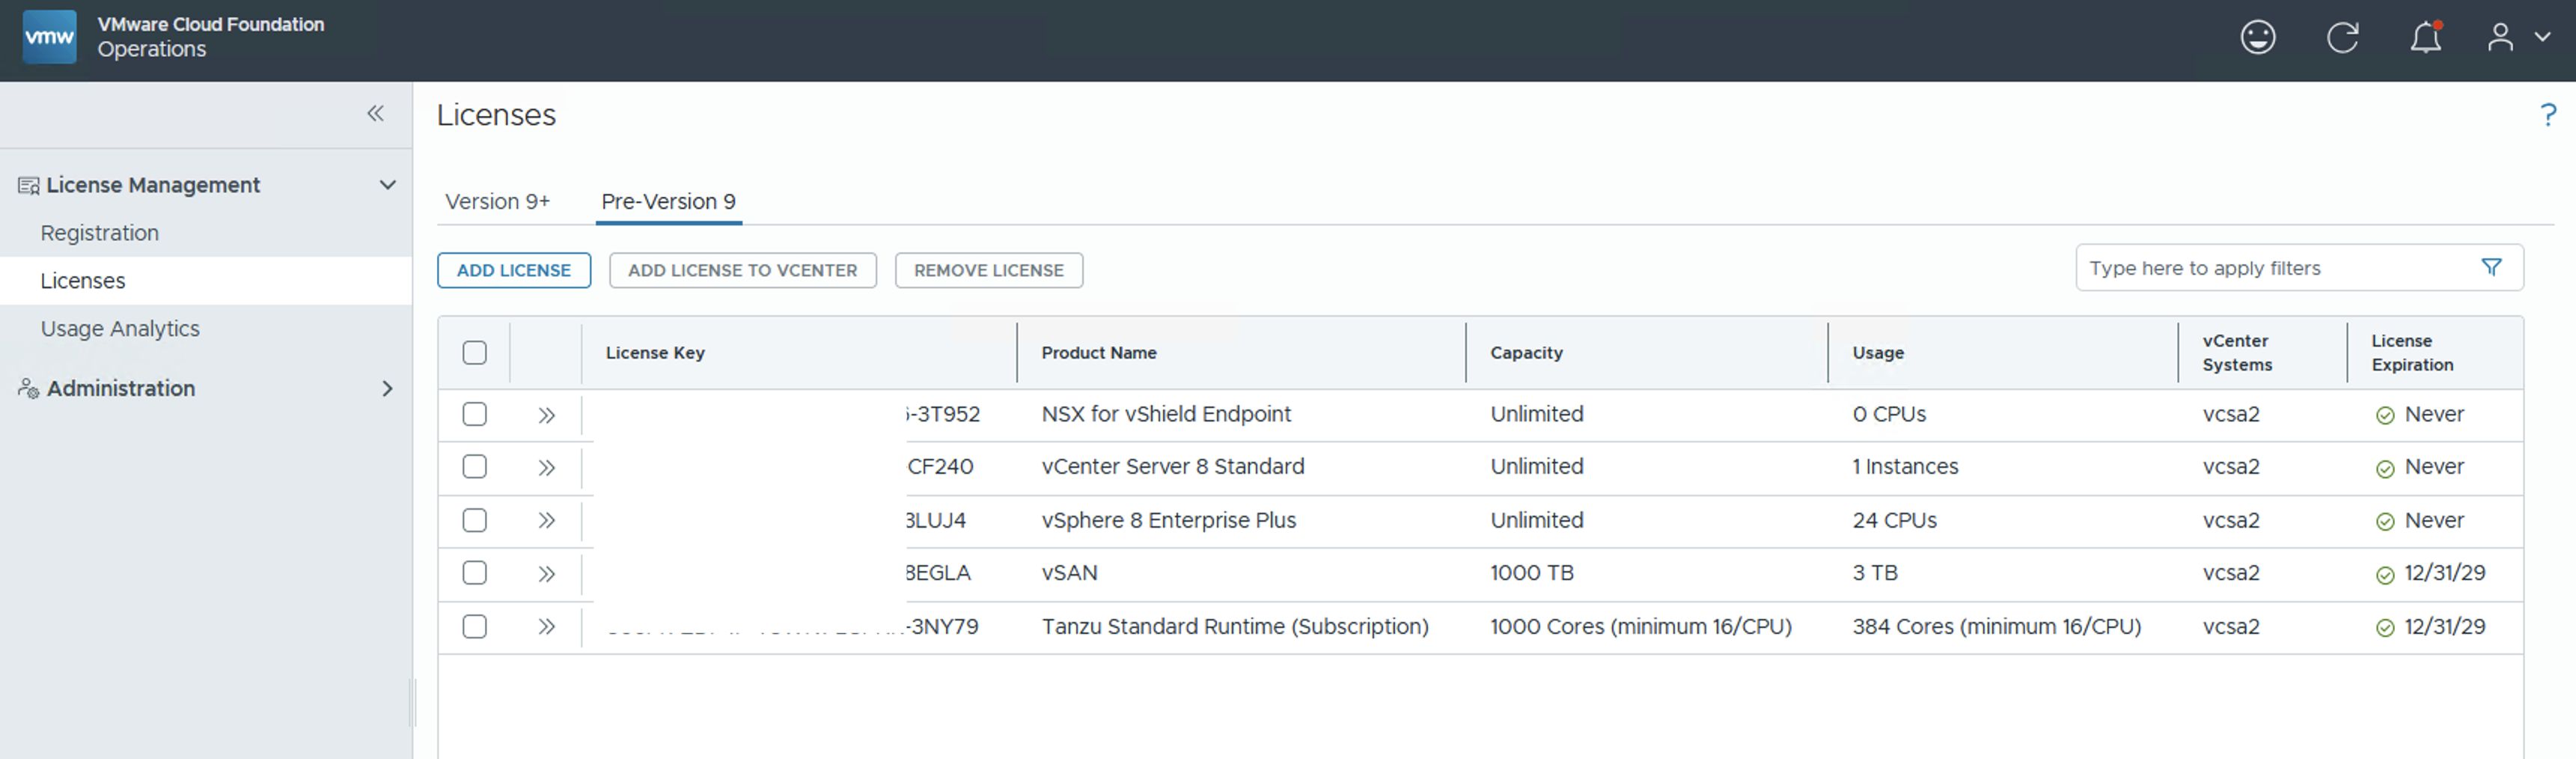
Task: Toggle the select-all licenses checkbox
Action: tap(475, 353)
